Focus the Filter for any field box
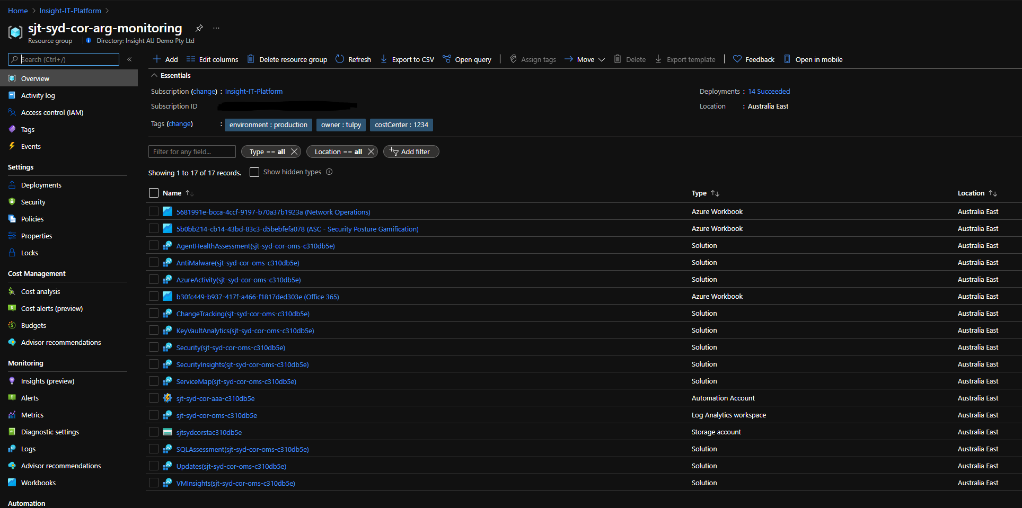 coord(192,151)
